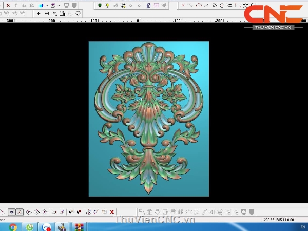308x231 pixels.
Task: Open Zalo from the taskbar
Action: [x=47, y=227]
